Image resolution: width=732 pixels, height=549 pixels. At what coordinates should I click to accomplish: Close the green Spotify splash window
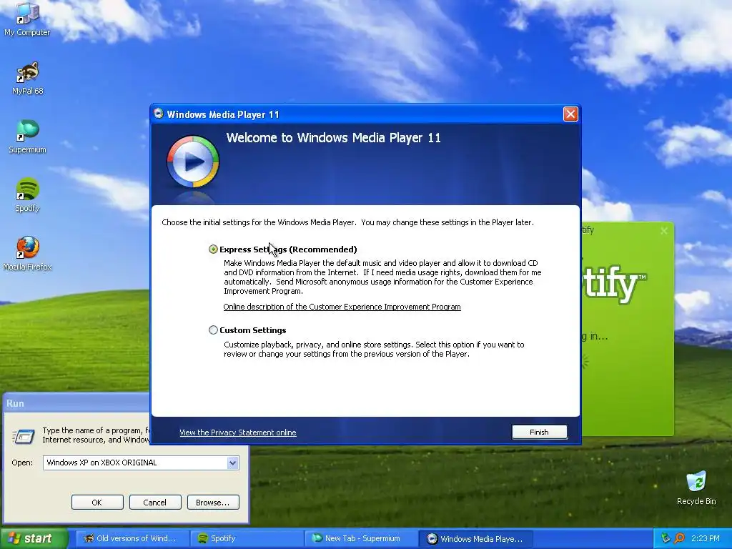[664, 231]
